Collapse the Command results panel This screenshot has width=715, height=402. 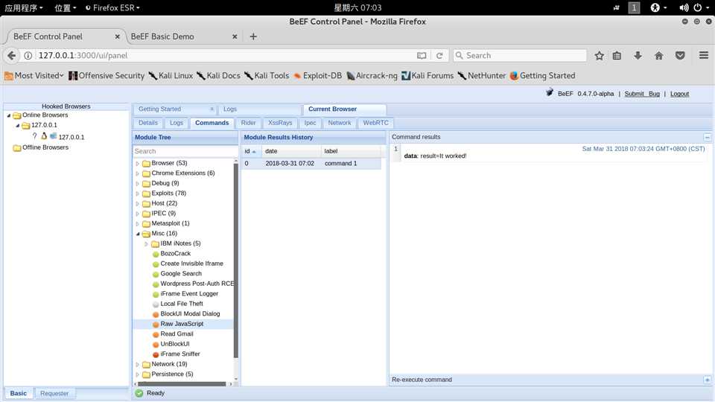pos(707,137)
